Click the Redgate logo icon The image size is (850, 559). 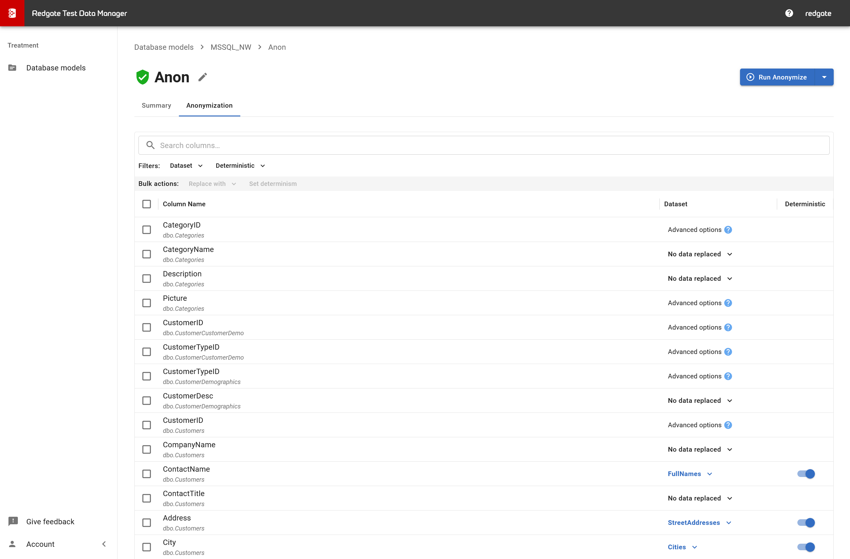tap(12, 13)
